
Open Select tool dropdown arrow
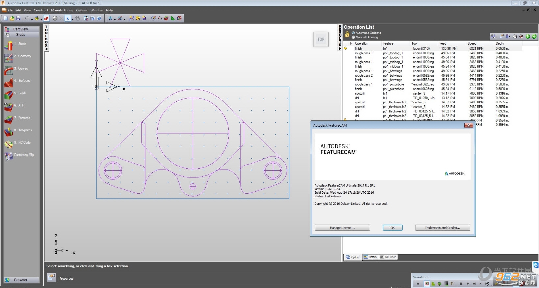click(x=73, y=19)
